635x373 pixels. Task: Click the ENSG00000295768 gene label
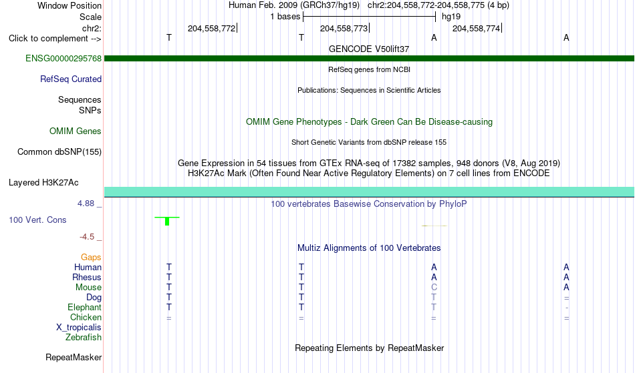(x=63, y=59)
